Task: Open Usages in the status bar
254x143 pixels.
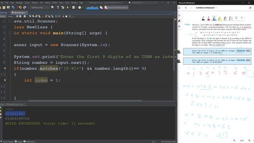Action: pyautogui.click(x=19, y=141)
